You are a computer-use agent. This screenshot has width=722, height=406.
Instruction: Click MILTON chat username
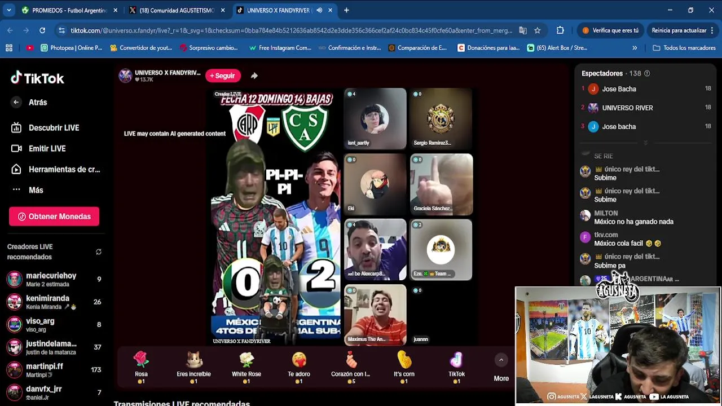(x=606, y=213)
